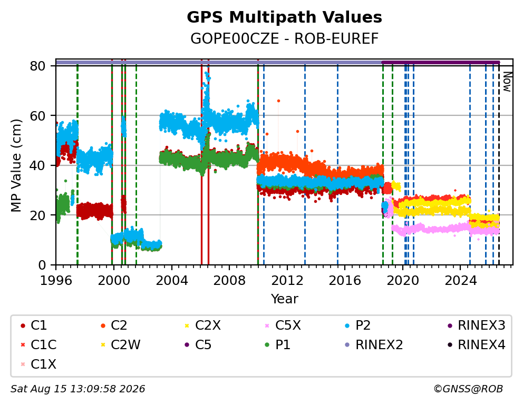Click the C1X legend entry
The height and width of the screenshot is (405, 523).
coord(38,364)
